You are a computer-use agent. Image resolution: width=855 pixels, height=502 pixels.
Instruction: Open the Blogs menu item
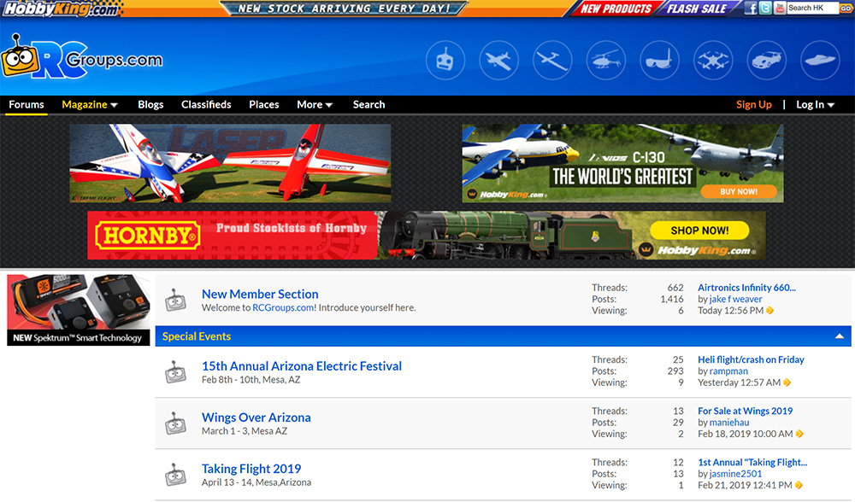[150, 104]
